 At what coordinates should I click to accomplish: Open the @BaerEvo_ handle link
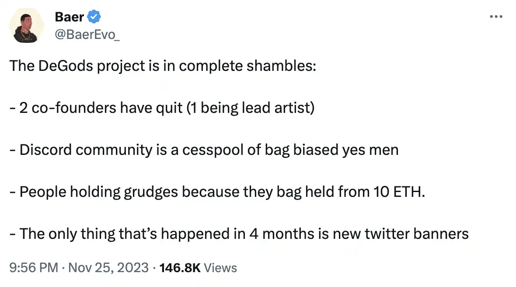click(x=87, y=35)
